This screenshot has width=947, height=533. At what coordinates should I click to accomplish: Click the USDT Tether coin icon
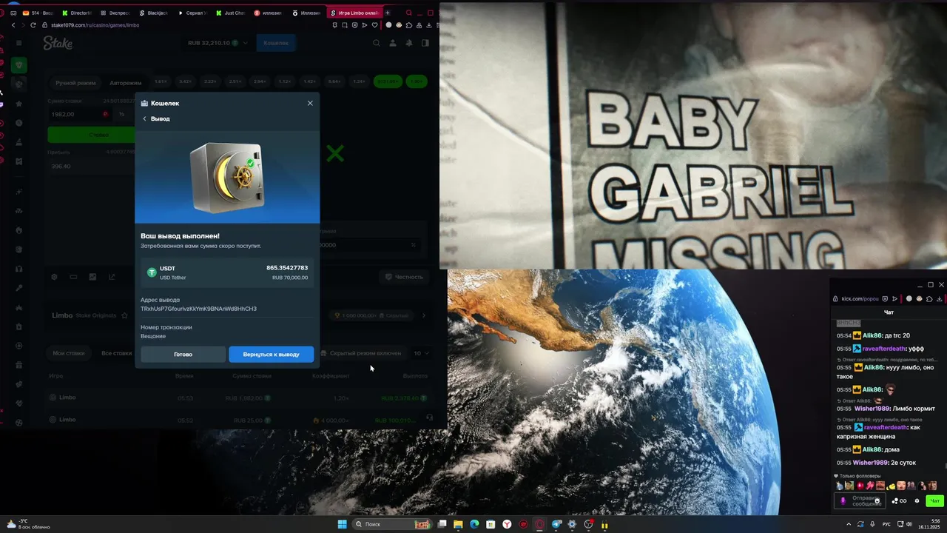tap(152, 272)
